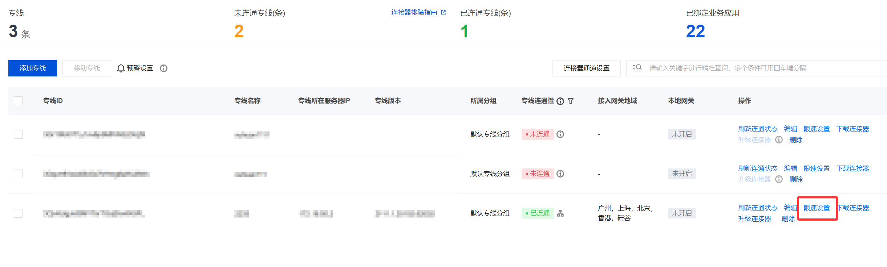Image resolution: width=887 pixels, height=267 pixels.
Task: Click info icon next to first 未连通 status
Action: click(560, 134)
